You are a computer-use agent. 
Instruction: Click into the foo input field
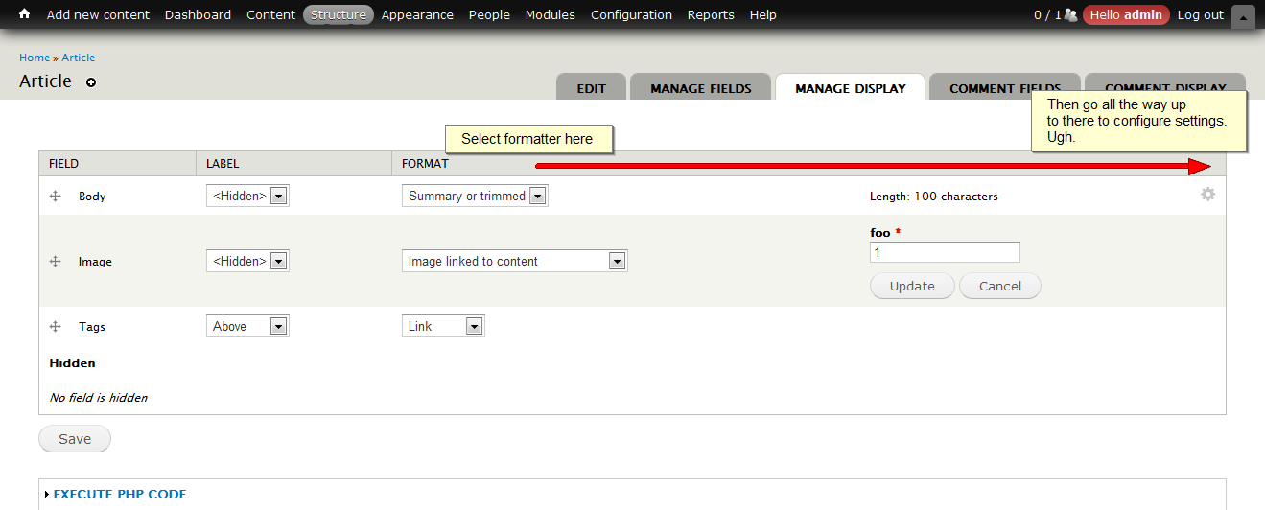[x=945, y=252]
